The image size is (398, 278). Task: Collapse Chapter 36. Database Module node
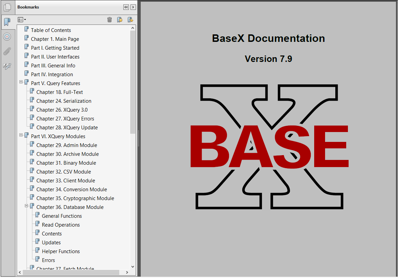(x=26, y=206)
